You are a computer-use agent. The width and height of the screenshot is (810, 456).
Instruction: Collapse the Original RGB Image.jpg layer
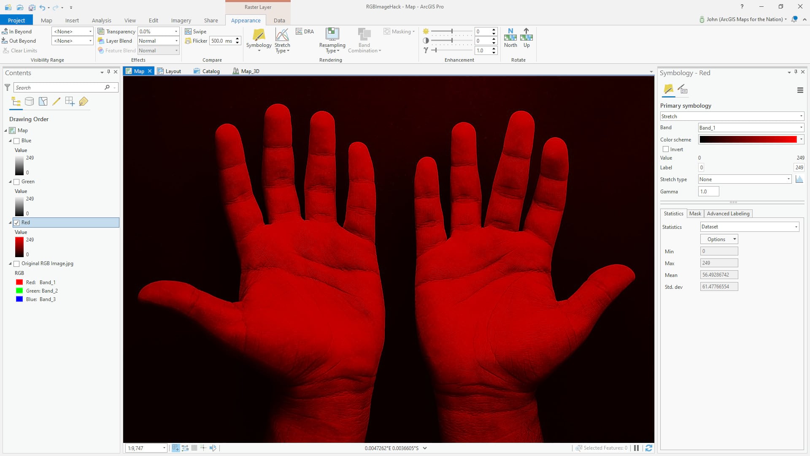[x=11, y=264]
